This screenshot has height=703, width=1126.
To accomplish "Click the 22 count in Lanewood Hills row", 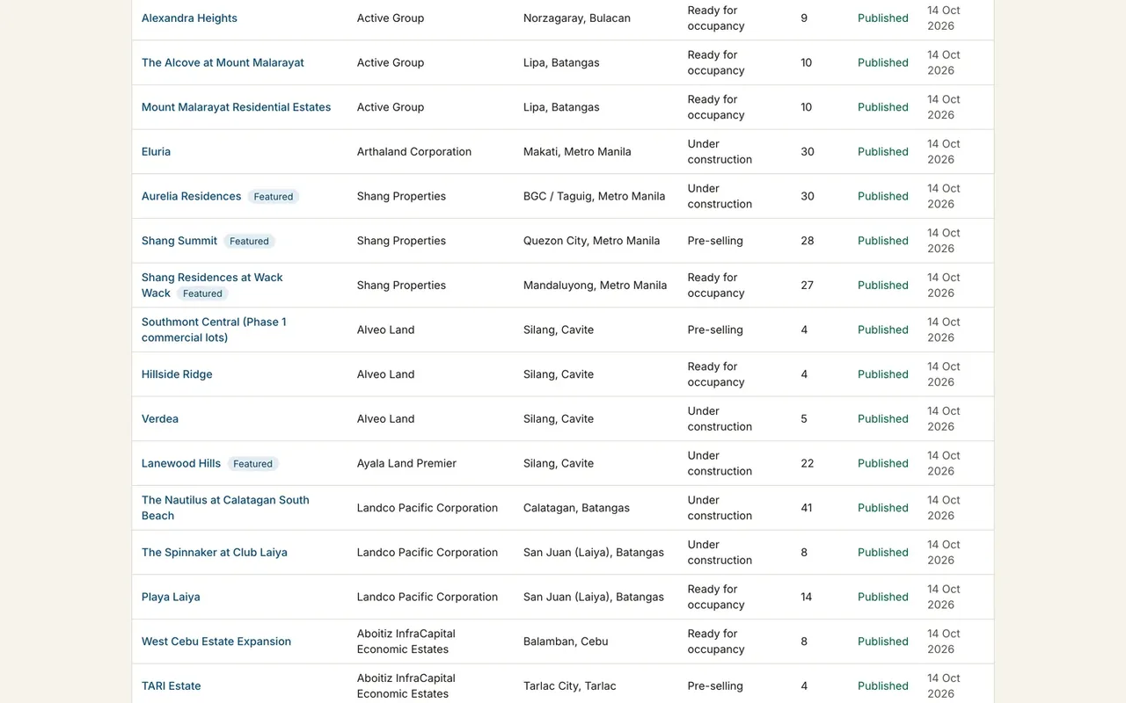I will click(x=808, y=464).
